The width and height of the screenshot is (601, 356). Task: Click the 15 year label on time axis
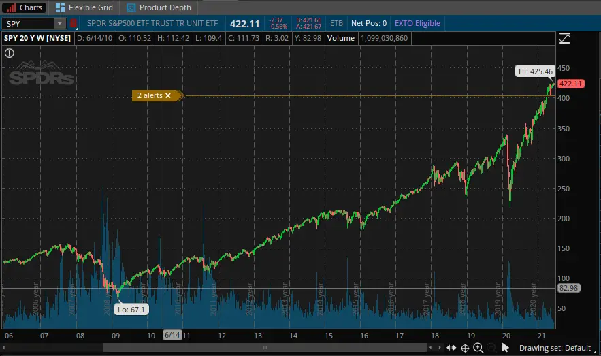pos(329,336)
